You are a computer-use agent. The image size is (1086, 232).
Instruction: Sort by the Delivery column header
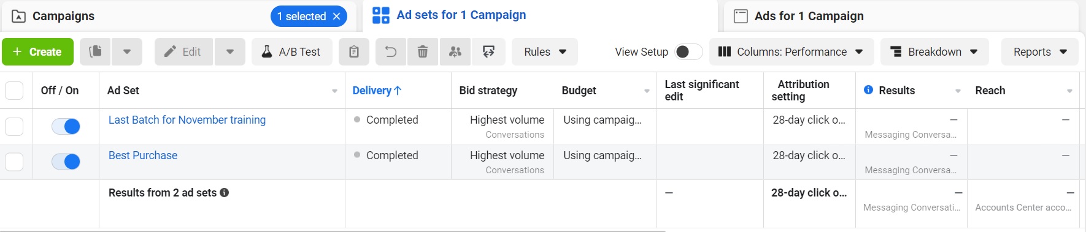point(377,91)
